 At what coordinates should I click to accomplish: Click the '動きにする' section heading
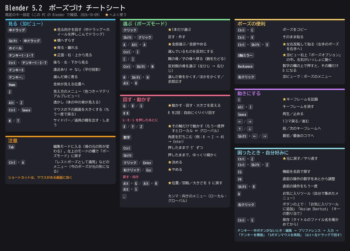coord(249,93)
